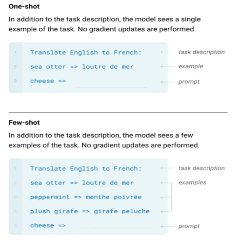
Task: Select 'sea otter => loutre de mer' in one-shot box
Action: 82,67
